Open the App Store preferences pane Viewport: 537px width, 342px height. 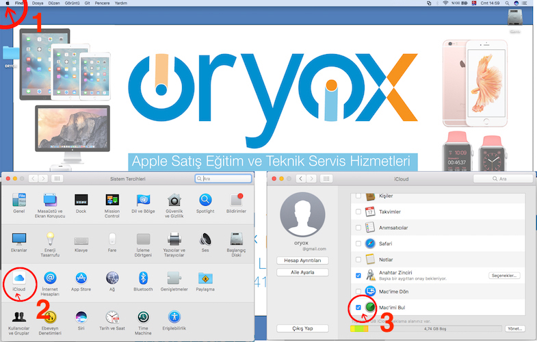tap(81, 281)
